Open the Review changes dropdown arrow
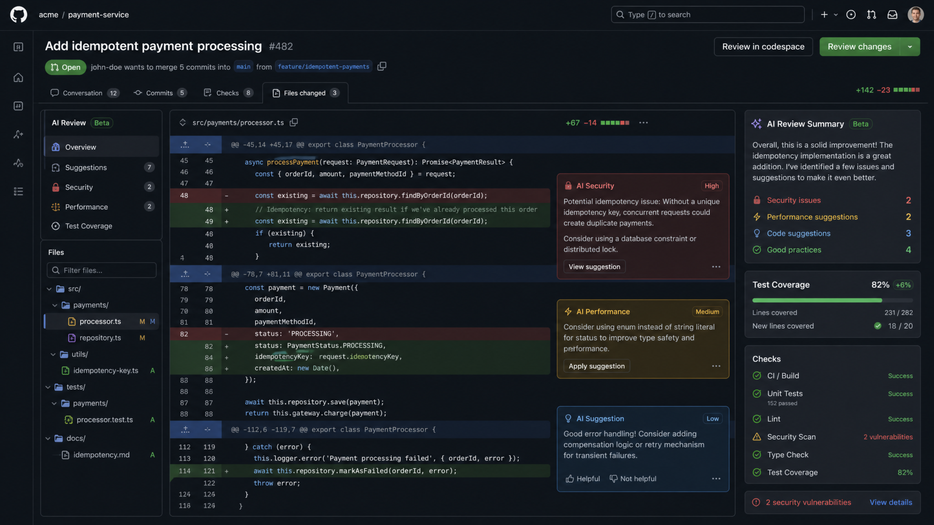The width and height of the screenshot is (934, 525). tap(910, 46)
